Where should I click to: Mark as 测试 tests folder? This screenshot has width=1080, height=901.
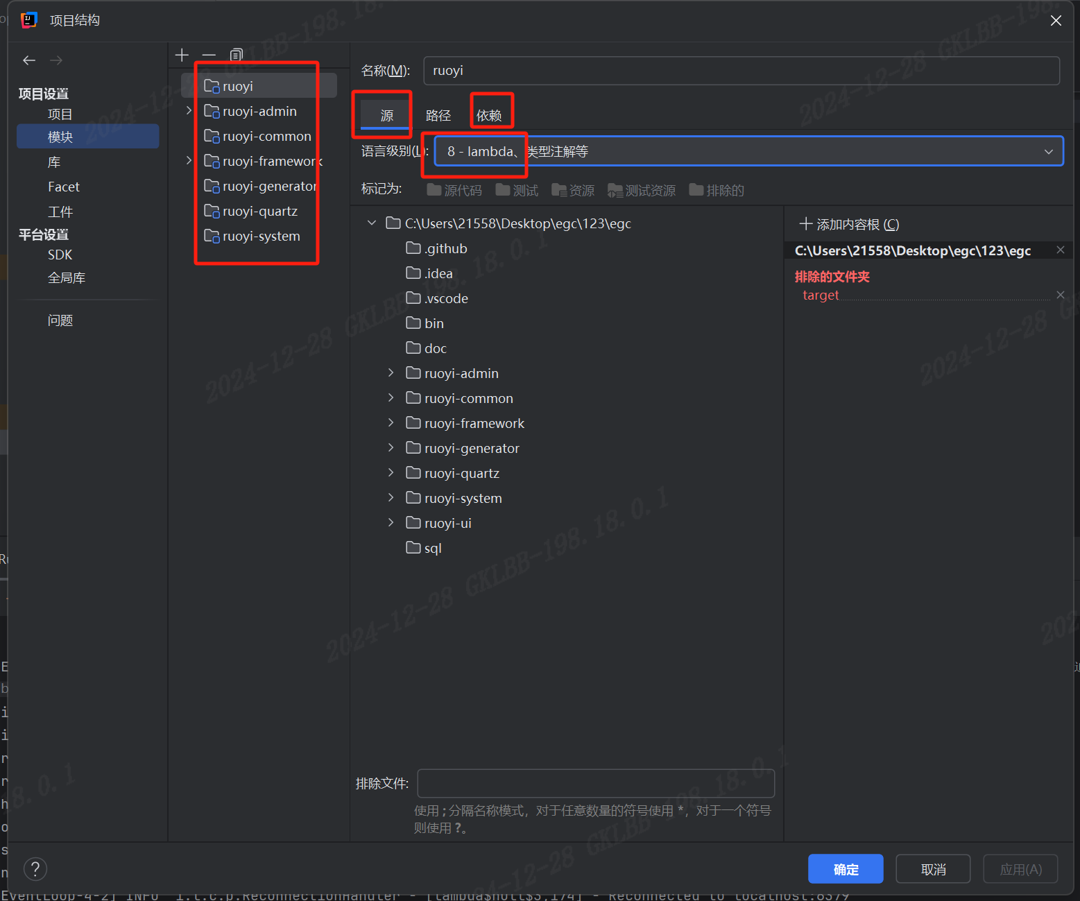(x=517, y=190)
